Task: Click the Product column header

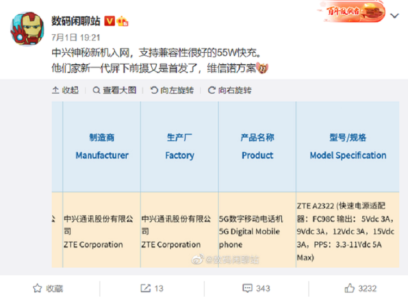Action: (x=257, y=146)
